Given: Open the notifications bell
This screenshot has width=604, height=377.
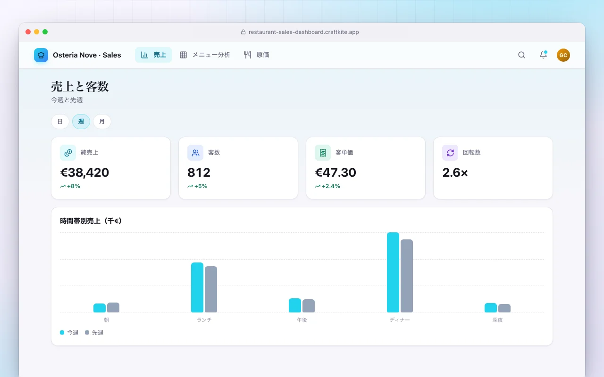Looking at the screenshot, I should coord(543,55).
